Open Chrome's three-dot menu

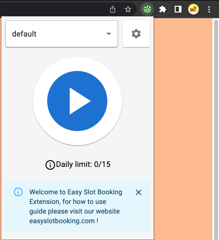[x=209, y=9]
